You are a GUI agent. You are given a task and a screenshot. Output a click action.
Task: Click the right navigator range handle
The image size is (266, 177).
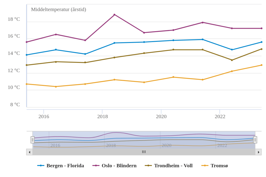255,140
